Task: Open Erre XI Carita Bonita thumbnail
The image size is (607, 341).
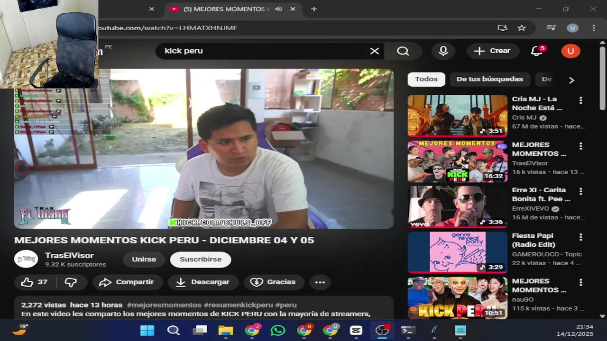Action: [x=458, y=206]
